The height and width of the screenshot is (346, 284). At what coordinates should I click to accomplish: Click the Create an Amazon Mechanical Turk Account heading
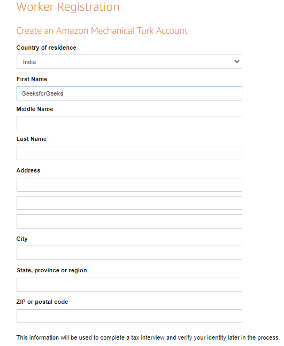coord(102,30)
